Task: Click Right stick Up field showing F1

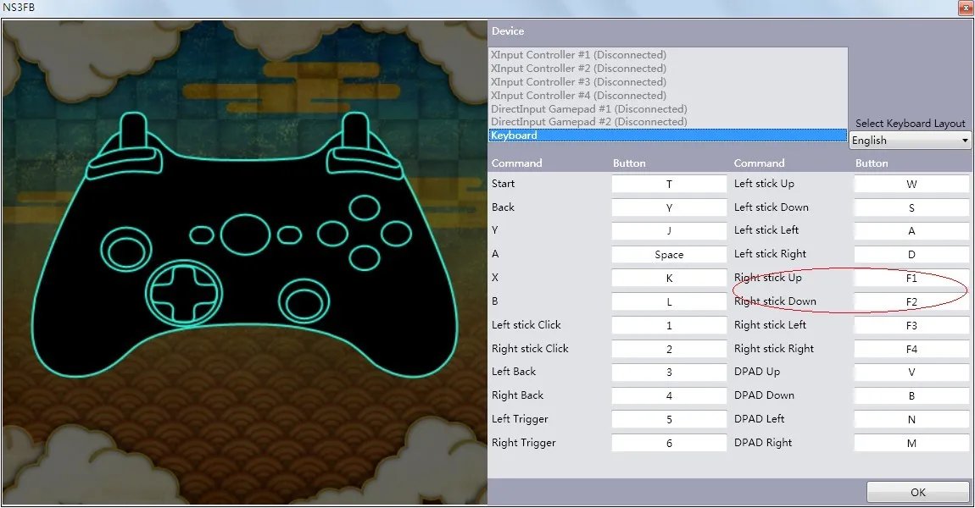Action: pos(911,279)
